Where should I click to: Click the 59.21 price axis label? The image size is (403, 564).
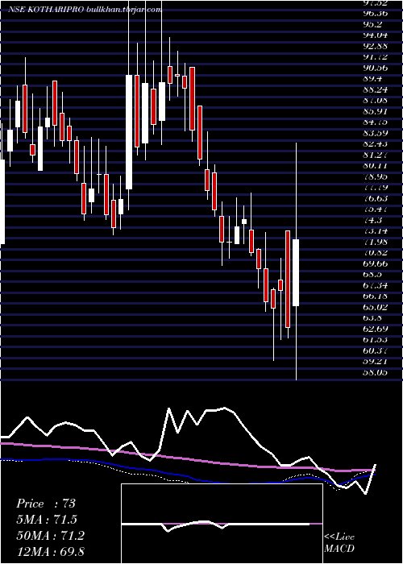click(376, 361)
